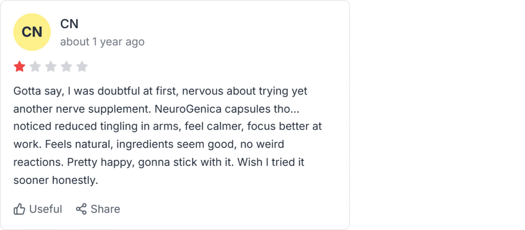The height and width of the screenshot is (230, 525).
Task: Click the fourth gray rating star
Action: click(x=66, y=67)
